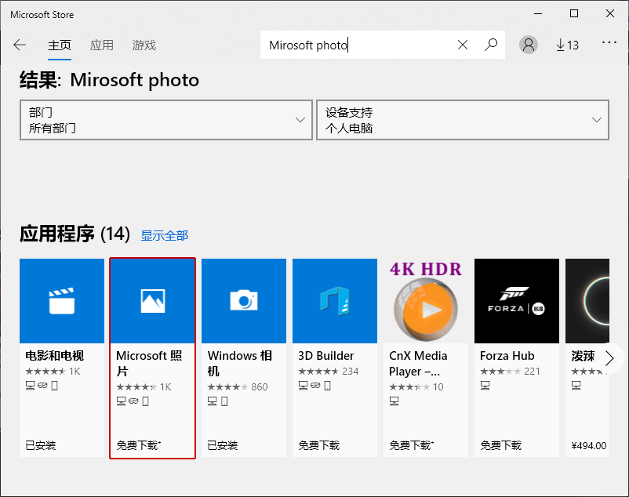Click 免费下载 under Forza Hub
The height and width of the screenshot is (497, 629).
(x=500, y=445)
